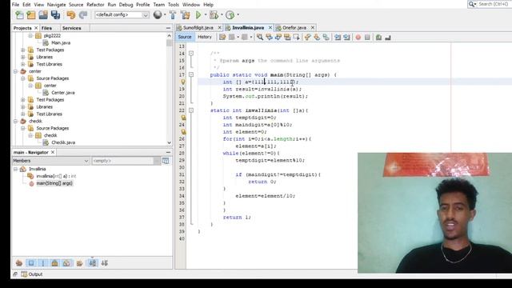Collapse the checkk project node
This screenshot has height=288, width=512.
coord(15,121)
